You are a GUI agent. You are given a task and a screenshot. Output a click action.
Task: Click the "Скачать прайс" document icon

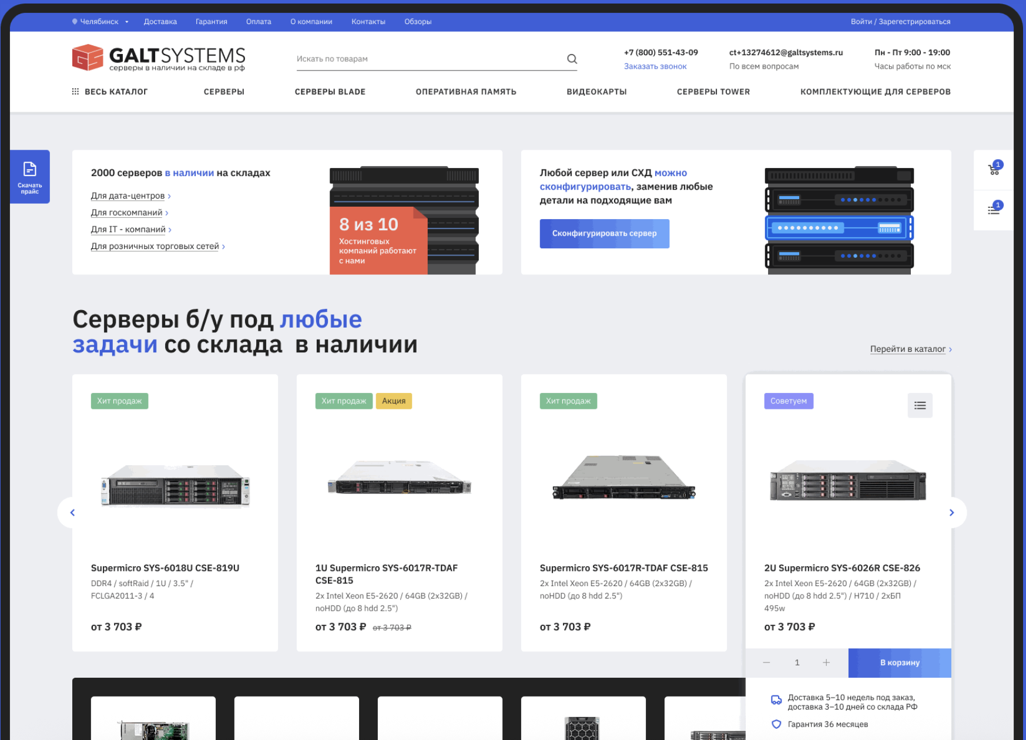[x=29, y=167]
